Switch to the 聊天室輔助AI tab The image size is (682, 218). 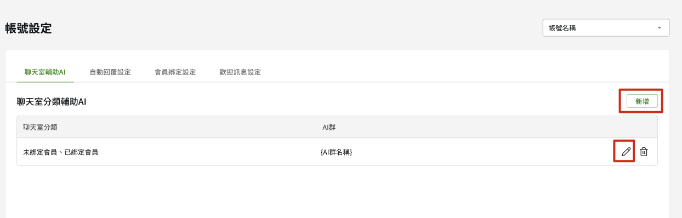46,72
